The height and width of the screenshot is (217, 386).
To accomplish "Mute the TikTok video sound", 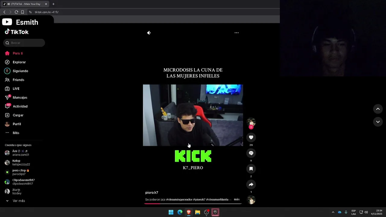I will [x=149, y=33].
